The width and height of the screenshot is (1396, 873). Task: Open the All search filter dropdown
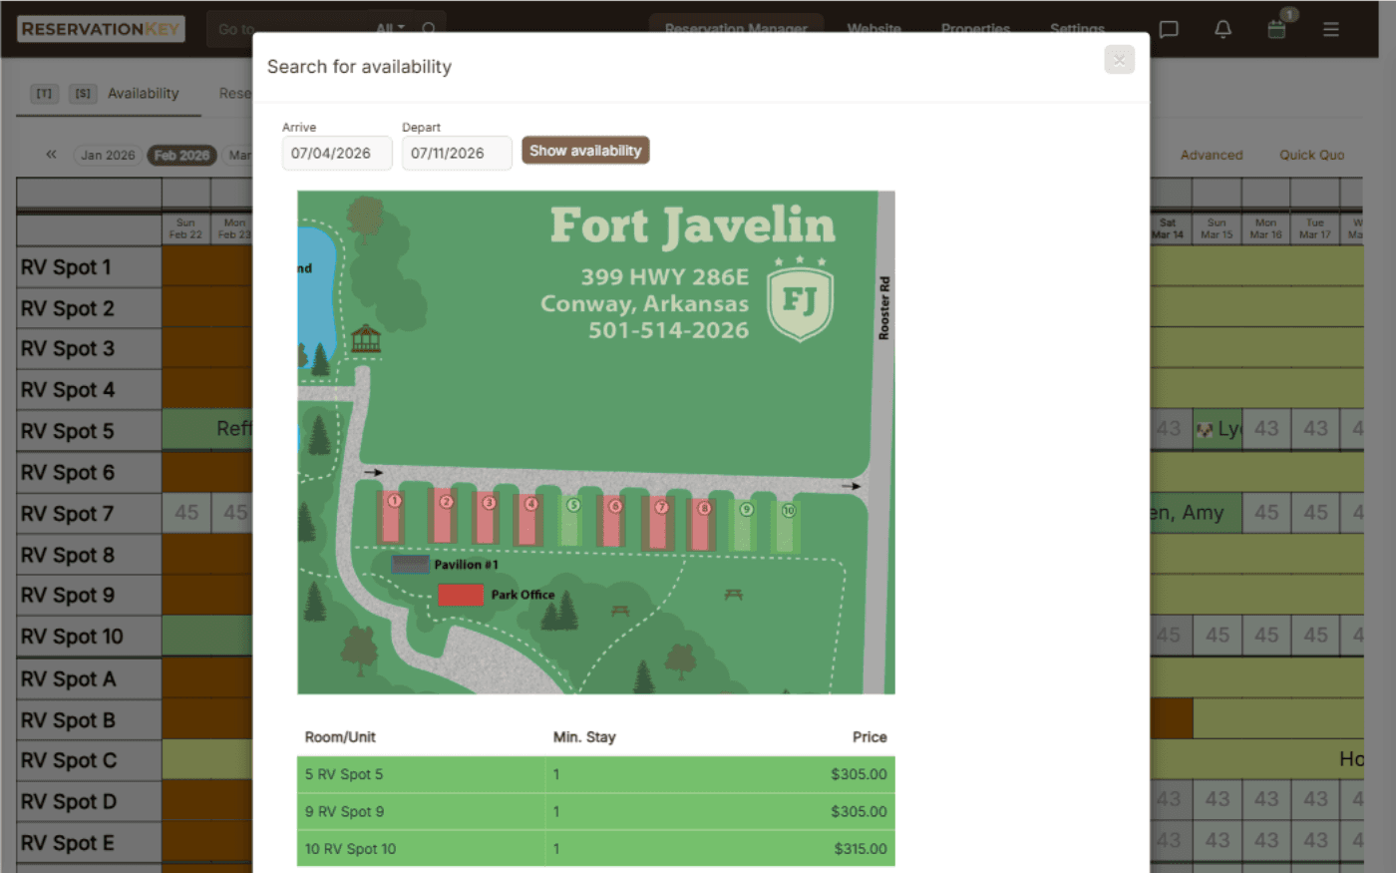391,28
